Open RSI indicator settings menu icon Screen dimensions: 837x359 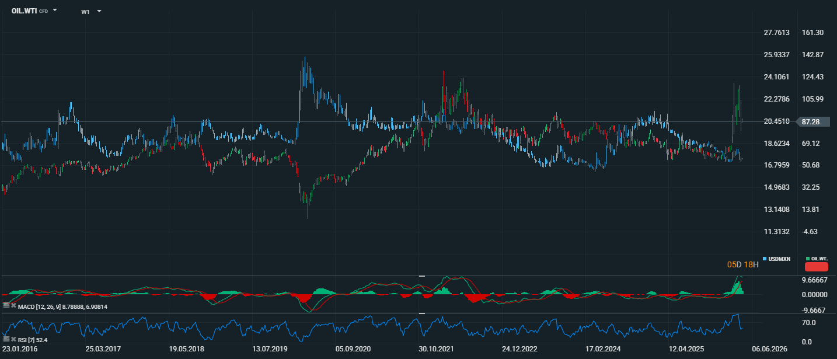[x=6, y=339]
